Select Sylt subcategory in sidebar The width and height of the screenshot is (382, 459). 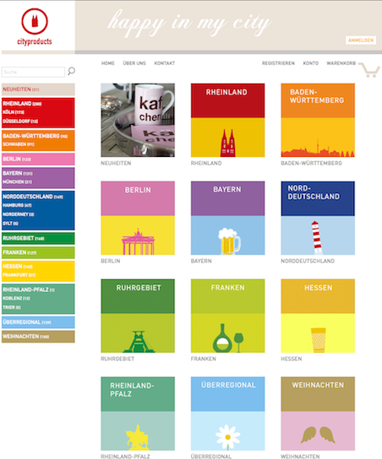pos(10,224)
